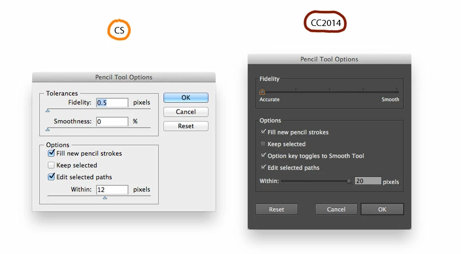Toggle Option key toggles to Smooth Tool

point(263,156)
